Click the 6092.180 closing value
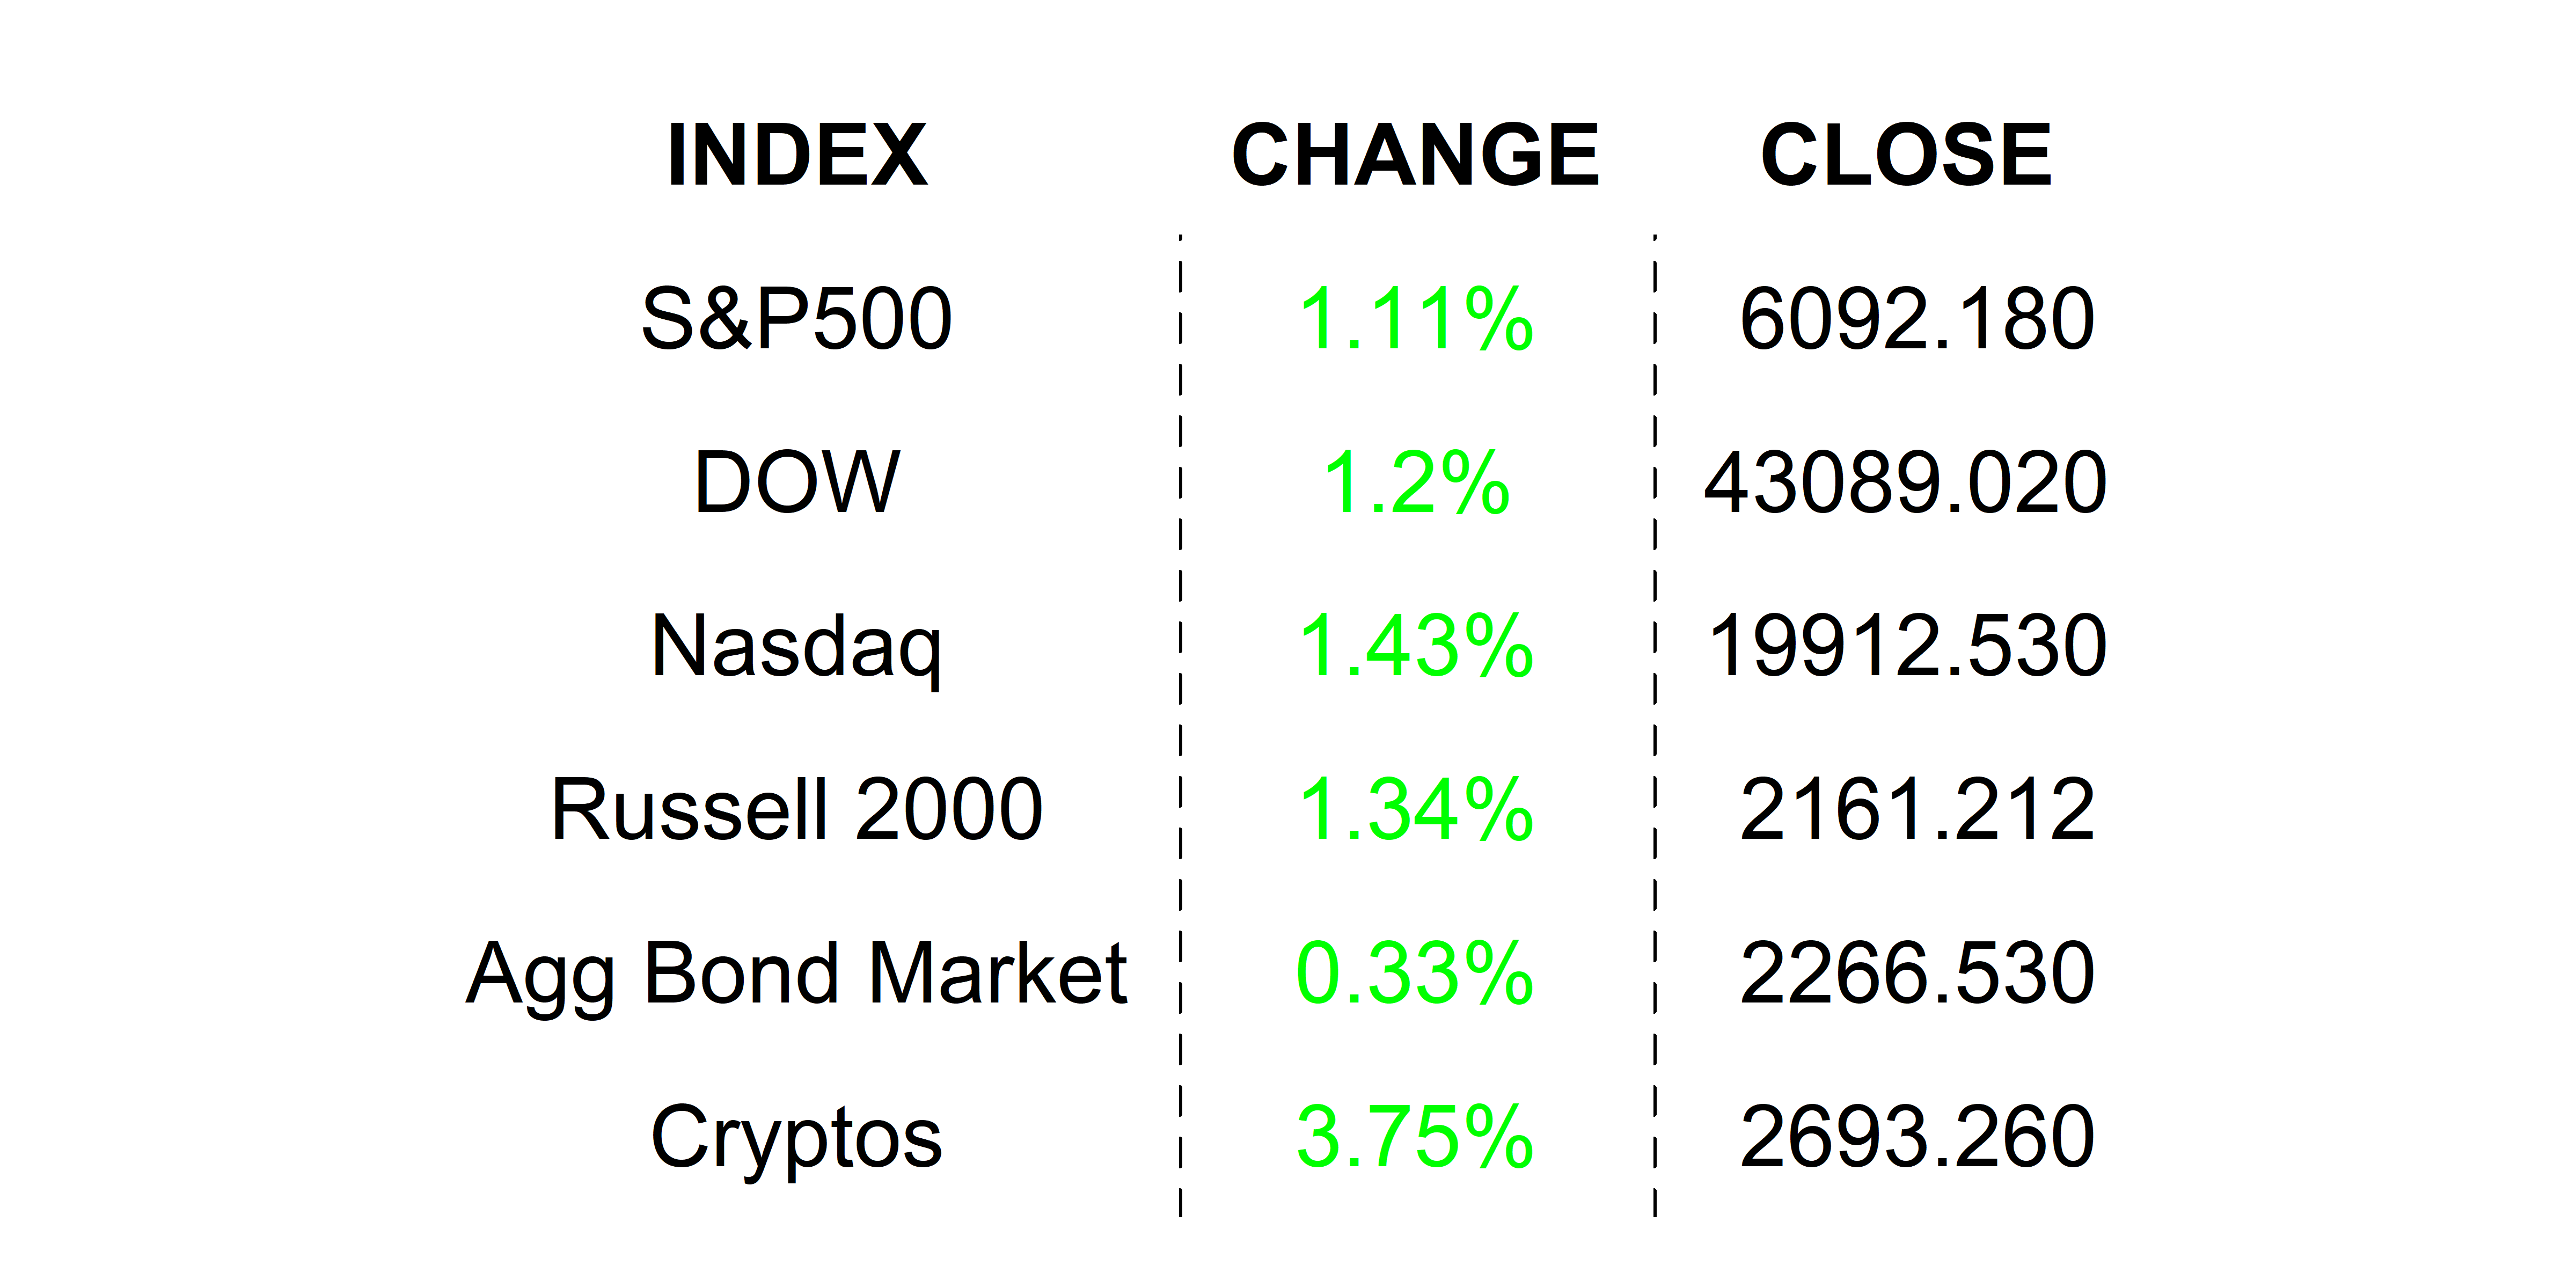The height and width of the screenshot is (1288, 2576). coord(1916,319)
